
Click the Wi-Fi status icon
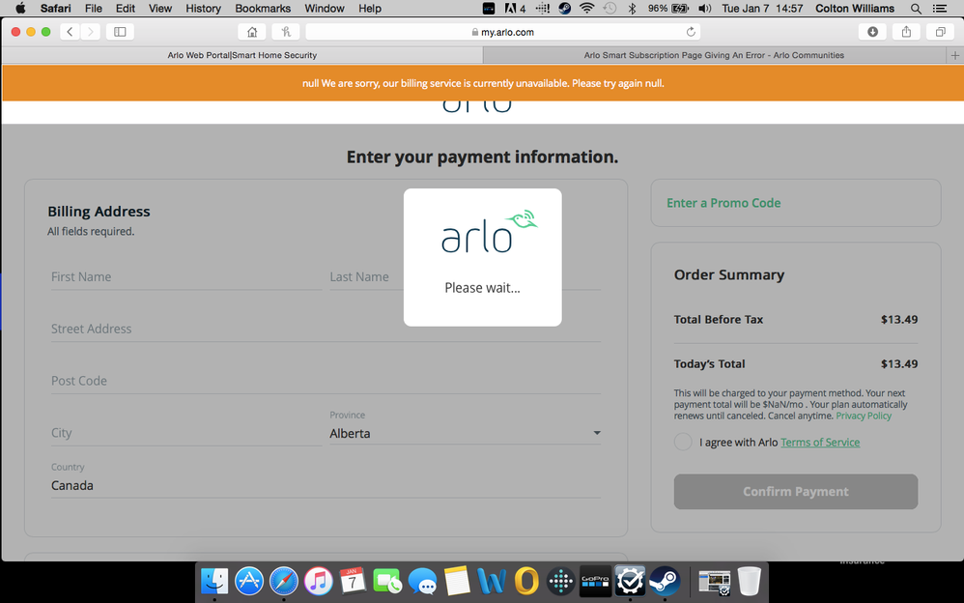[587, 9]
